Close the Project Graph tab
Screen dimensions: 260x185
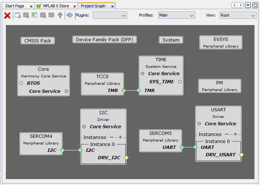(113, 7)
